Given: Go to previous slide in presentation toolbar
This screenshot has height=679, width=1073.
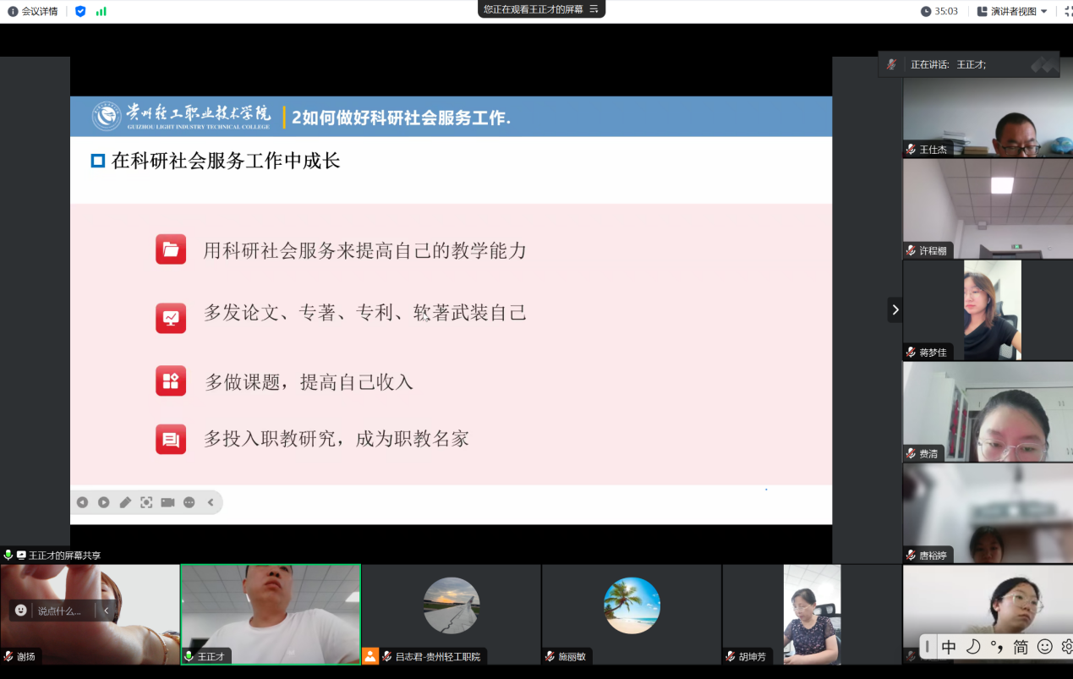Looking at the screenshot, I should point(82,502).
